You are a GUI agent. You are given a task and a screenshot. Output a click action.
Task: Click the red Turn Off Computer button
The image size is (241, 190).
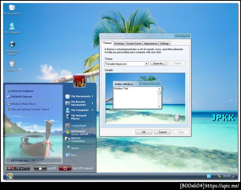65,168
